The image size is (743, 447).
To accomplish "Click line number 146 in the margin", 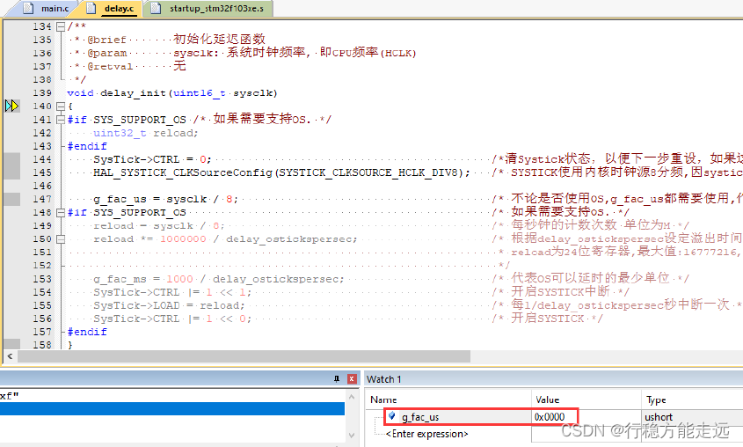I will point(42,186).
